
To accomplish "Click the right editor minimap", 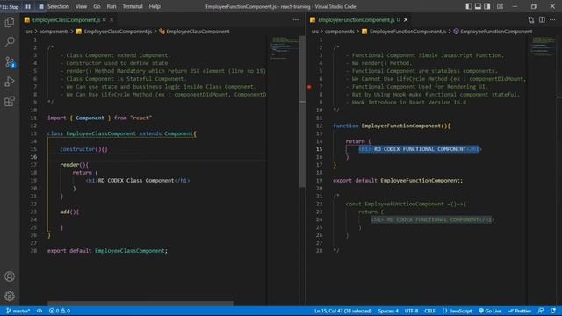I will click(x=544, y=47).
